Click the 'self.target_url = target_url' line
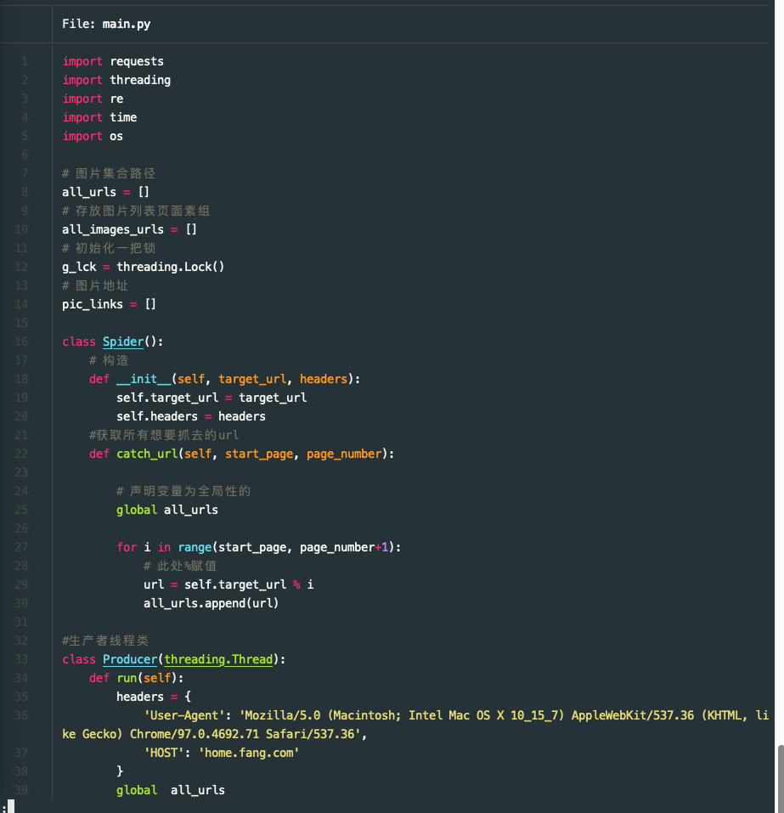Viewport: 784px width, 813px height. [212, 398]
